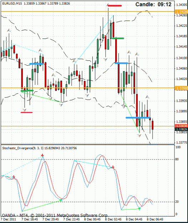Select the red sell arrow at the stochastic peak above 80
Image resolution: width=188 pixels, height=223 pixels.
tap(42, 155)
